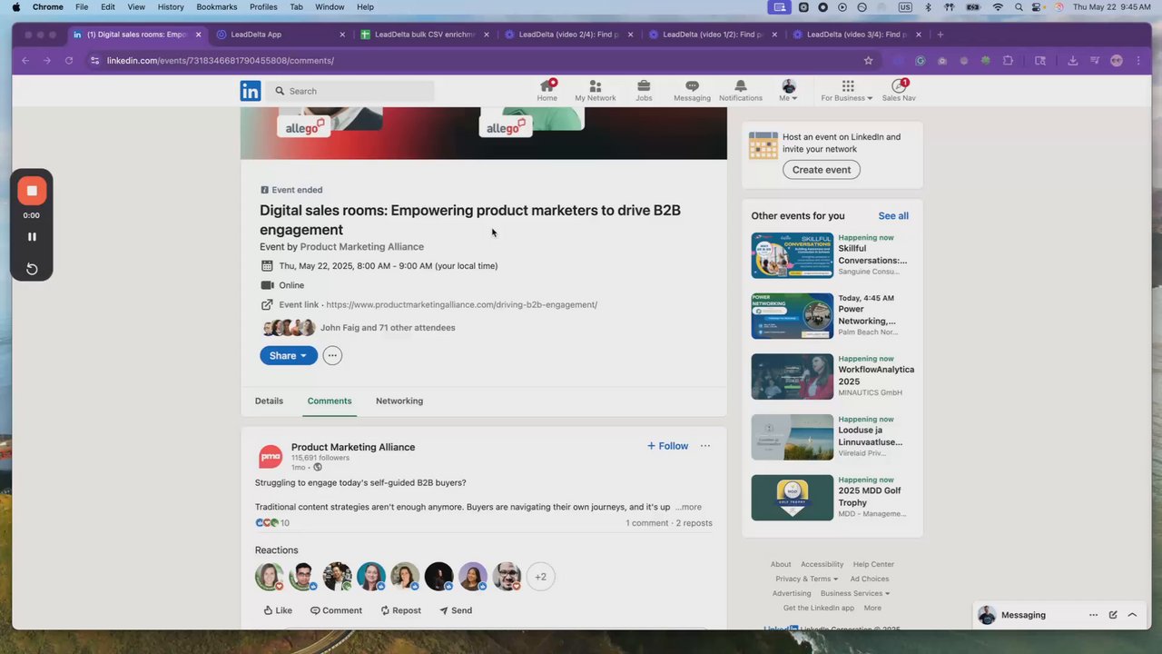Click Chrome profile avatar in toolbar
This screenshot has width=1162, height=654.
(x=1117, y=61)
